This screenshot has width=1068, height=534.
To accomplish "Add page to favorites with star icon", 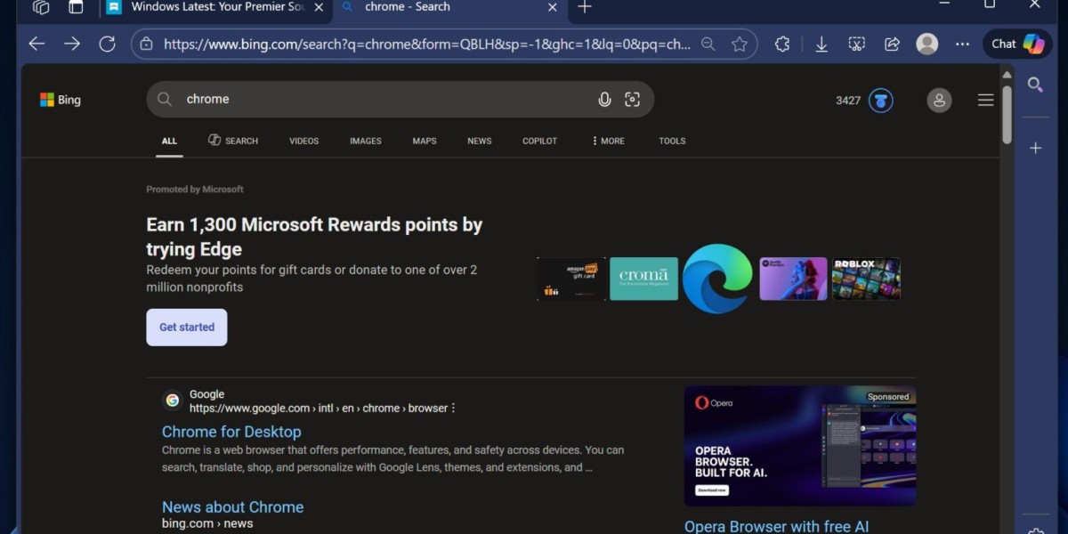I will point(739,44).
